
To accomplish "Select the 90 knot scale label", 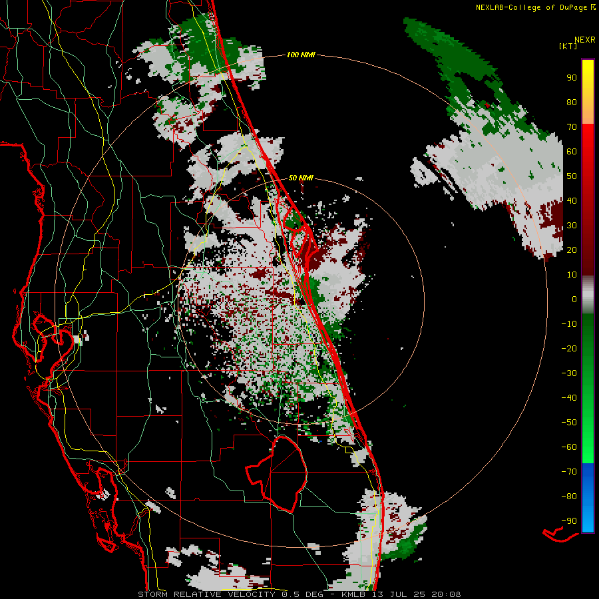I will tap(572, 78).
